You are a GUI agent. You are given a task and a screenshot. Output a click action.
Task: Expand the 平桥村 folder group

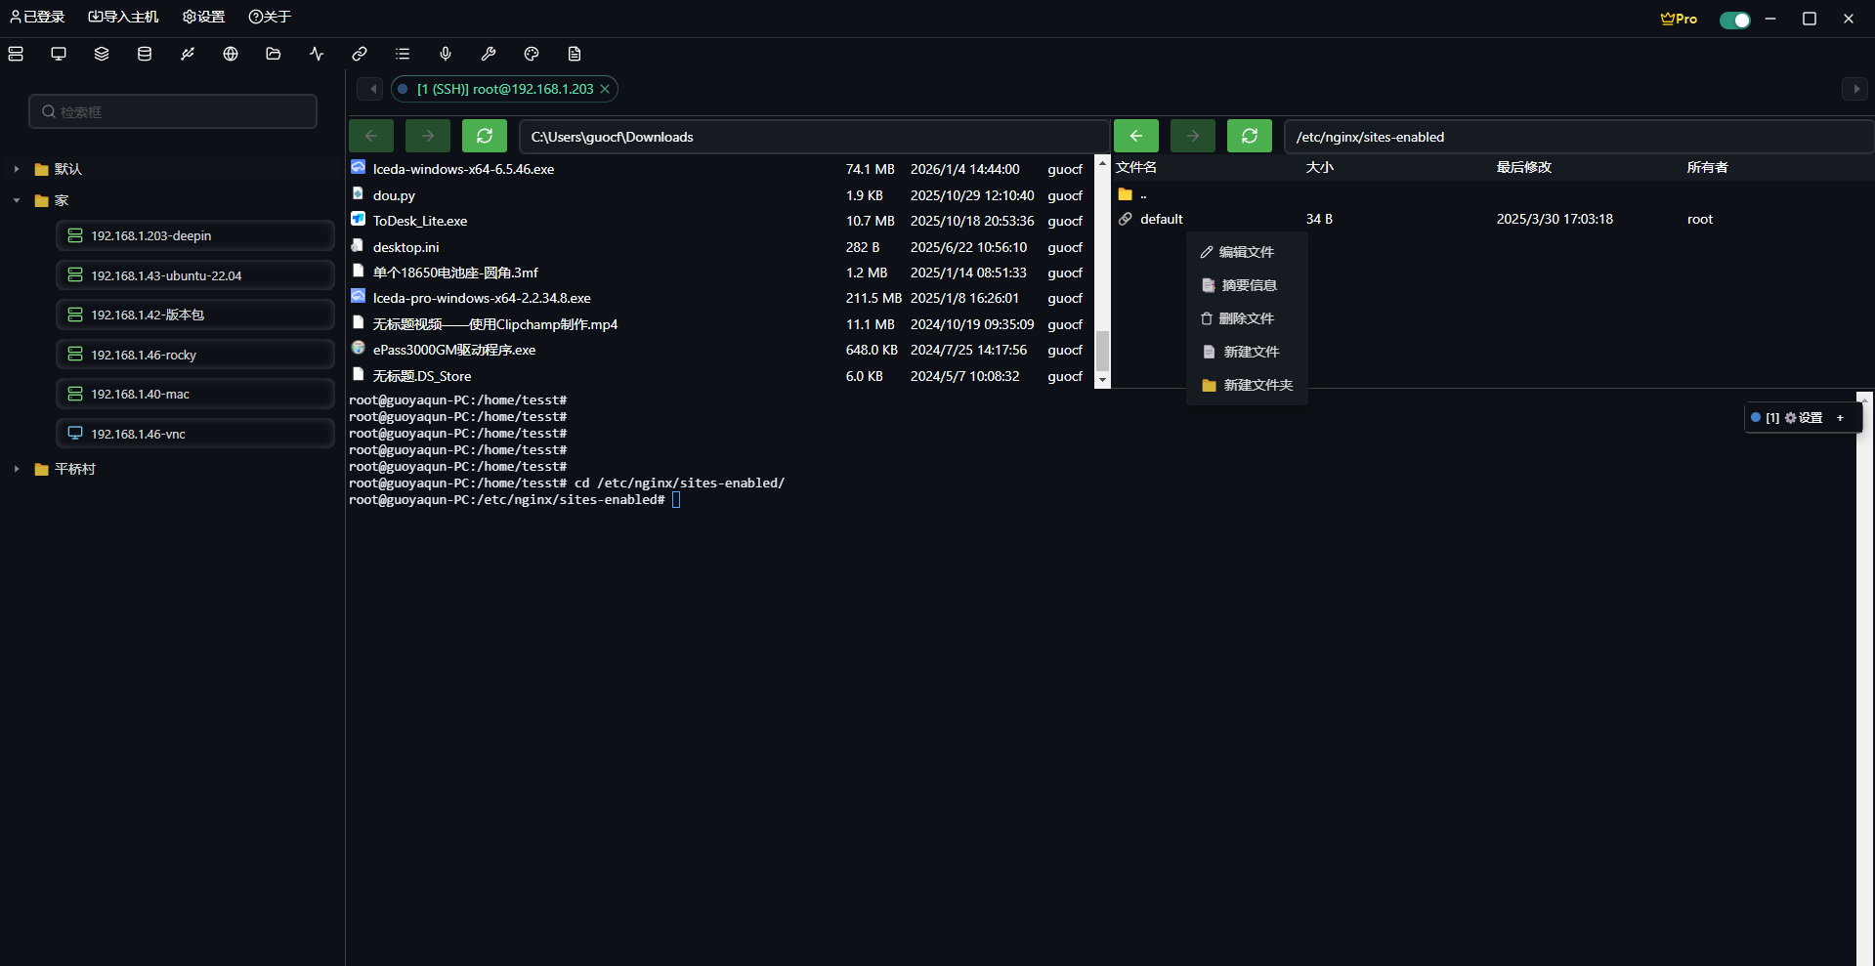[x=17, y=469]
